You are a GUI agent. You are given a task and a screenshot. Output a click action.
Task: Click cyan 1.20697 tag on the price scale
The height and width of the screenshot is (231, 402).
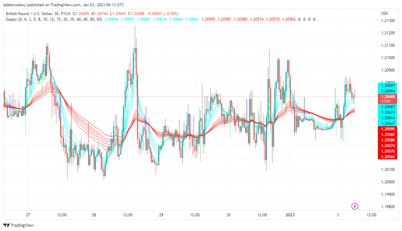click(387, 86)
